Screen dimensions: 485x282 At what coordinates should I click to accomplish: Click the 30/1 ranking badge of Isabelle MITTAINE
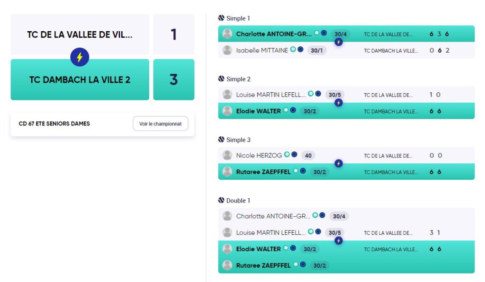[x=316, y=50]
